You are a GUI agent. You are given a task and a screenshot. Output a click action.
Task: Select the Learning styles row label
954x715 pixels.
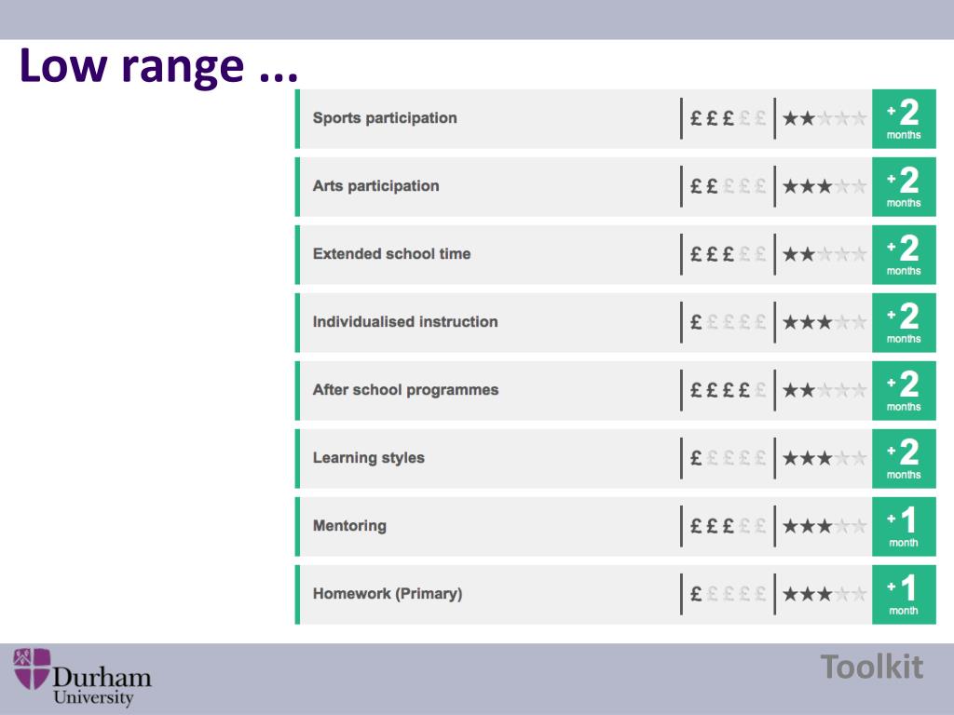point(369,458)
